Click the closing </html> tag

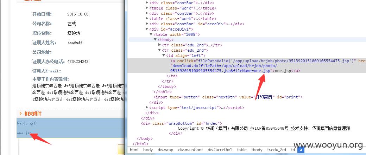point(140,144)
